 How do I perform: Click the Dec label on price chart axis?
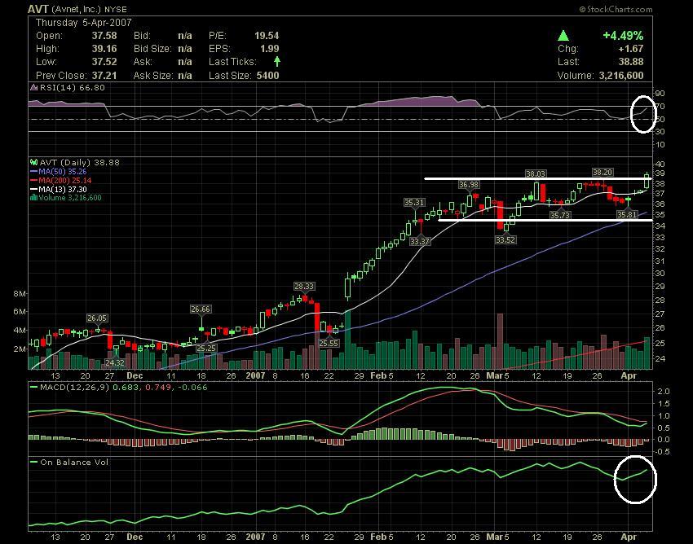click(x=135, y=375)
